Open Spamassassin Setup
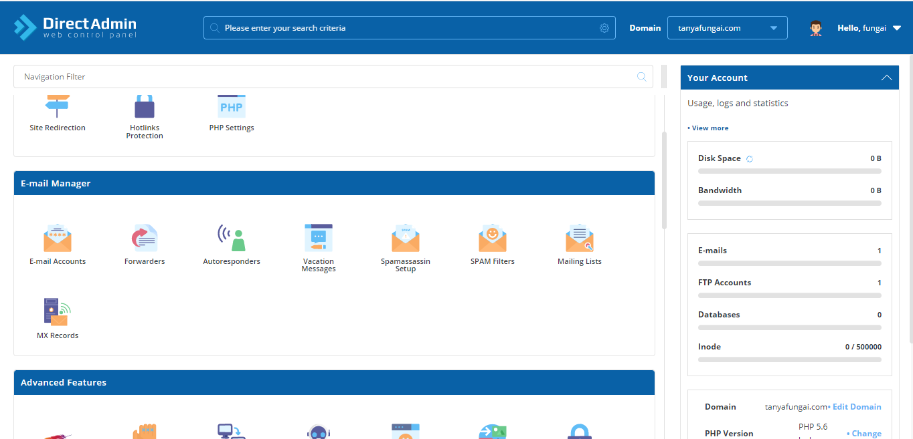 [x=405, y=243]
